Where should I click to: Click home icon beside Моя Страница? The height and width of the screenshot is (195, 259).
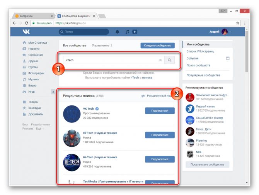pyautogui.click(x=24, y=42)
